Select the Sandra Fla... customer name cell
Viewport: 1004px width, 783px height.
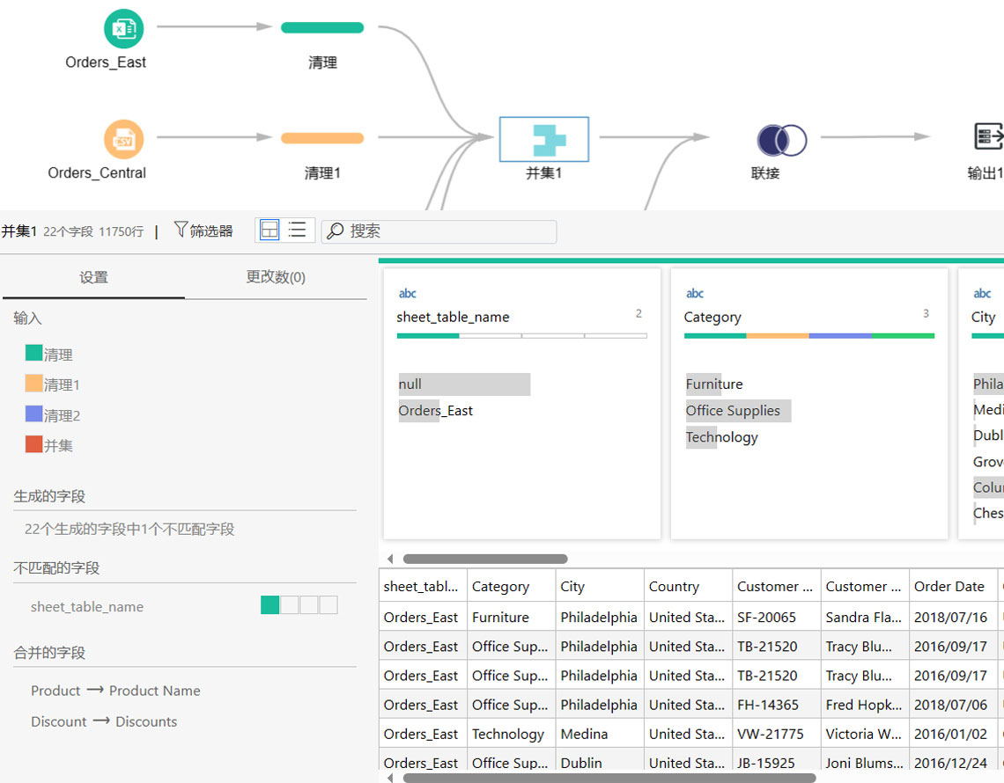[865, 618]
